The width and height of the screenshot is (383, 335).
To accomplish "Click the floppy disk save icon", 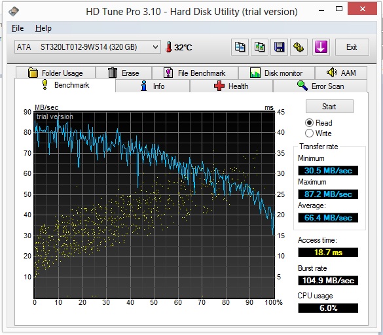I will 279,47.
